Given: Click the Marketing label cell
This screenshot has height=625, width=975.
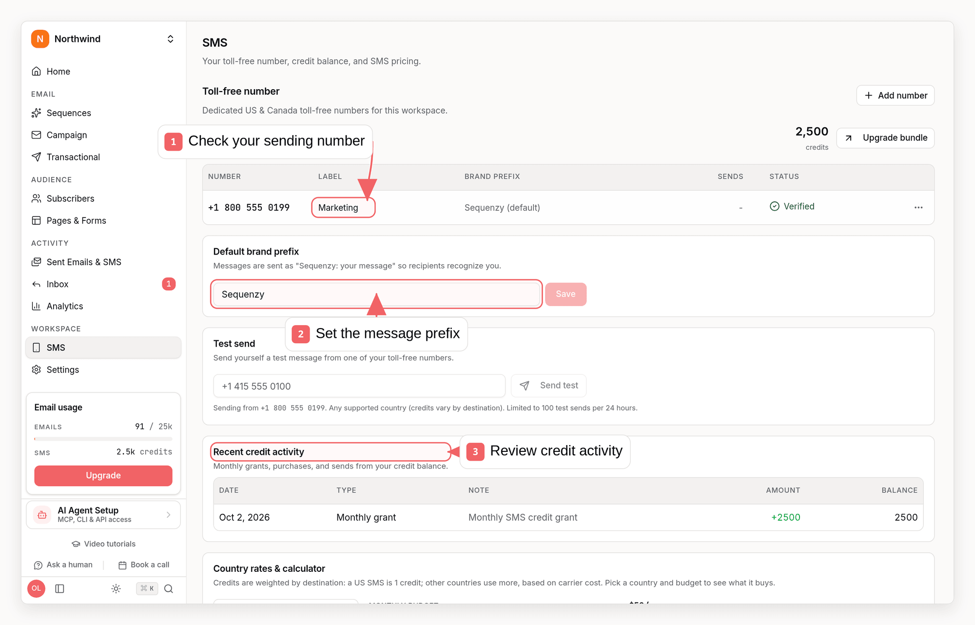Looking at the screenshot, I should point(338,208).
